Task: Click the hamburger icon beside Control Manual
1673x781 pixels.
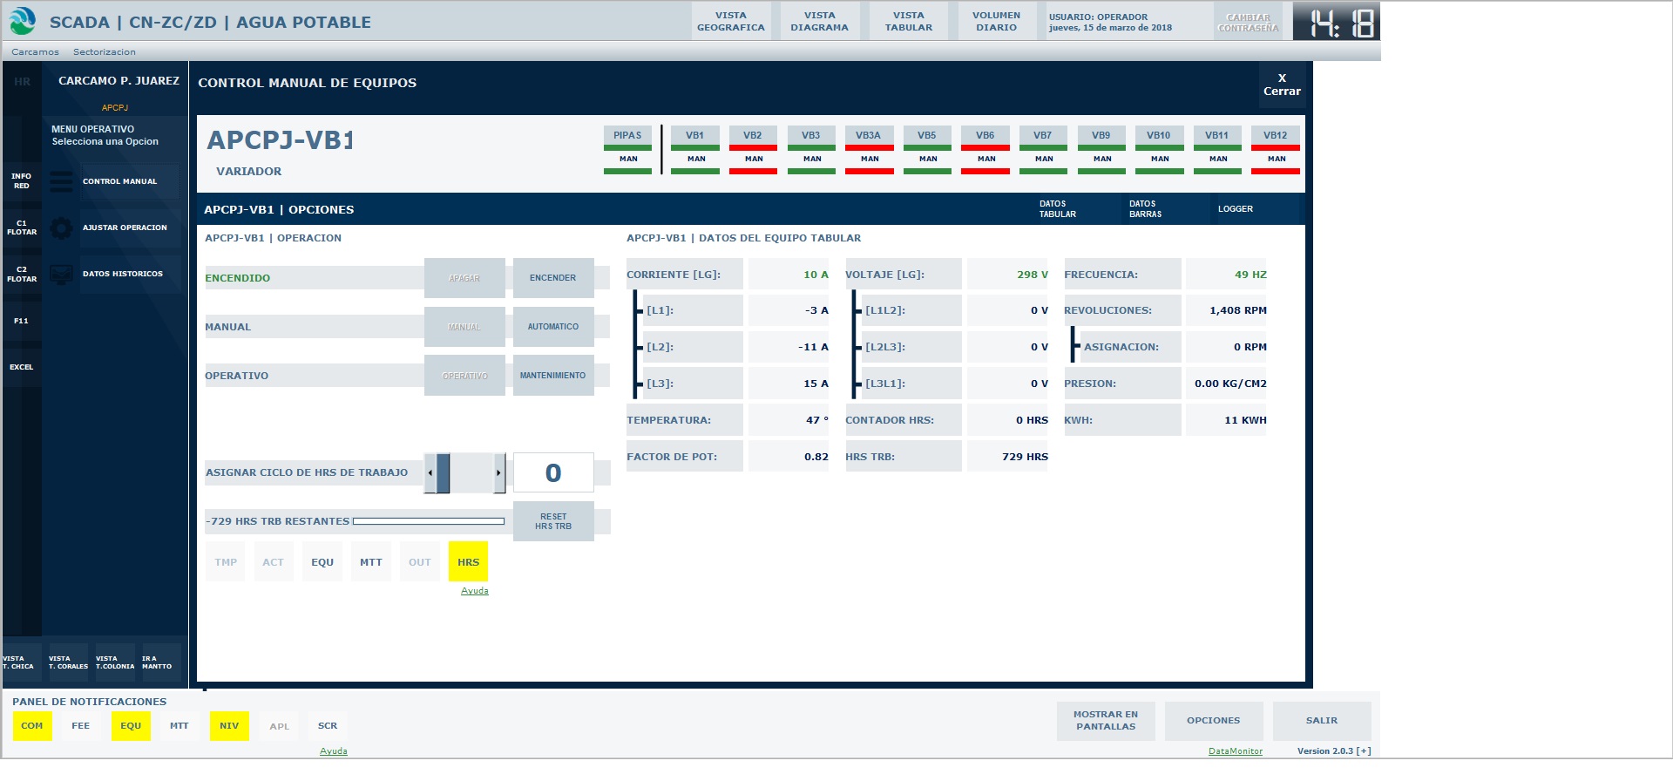Action: [x=61, y=181]
